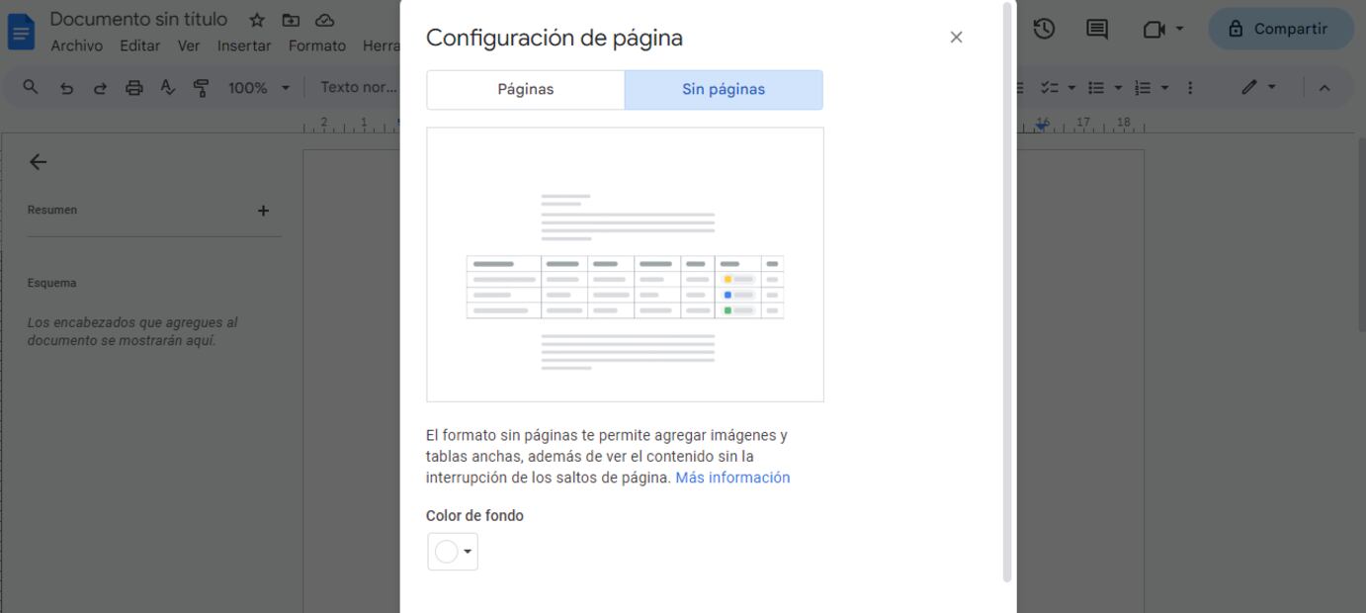Click the spell check icon
Viewport: 1366px width, 613px height.
point(167,88)
